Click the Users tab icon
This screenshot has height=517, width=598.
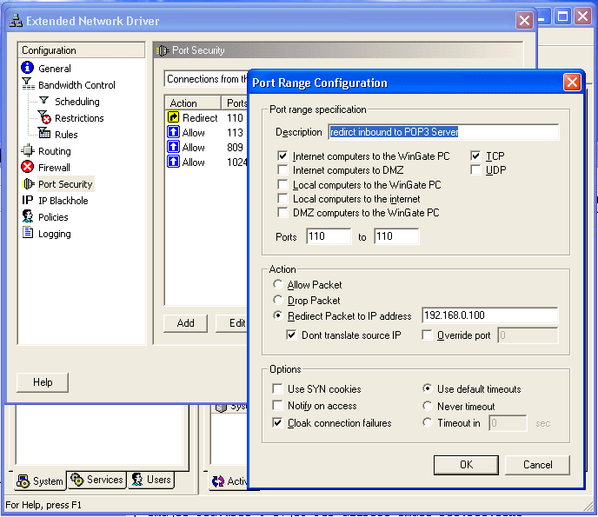[x=137, y=480]
